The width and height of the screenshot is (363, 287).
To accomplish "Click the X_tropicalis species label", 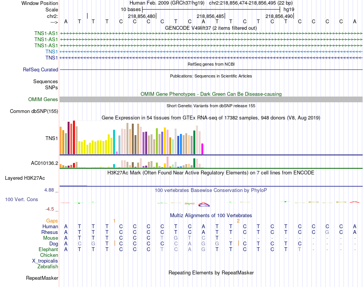I will pyautogui.click(x=45, y=261).
